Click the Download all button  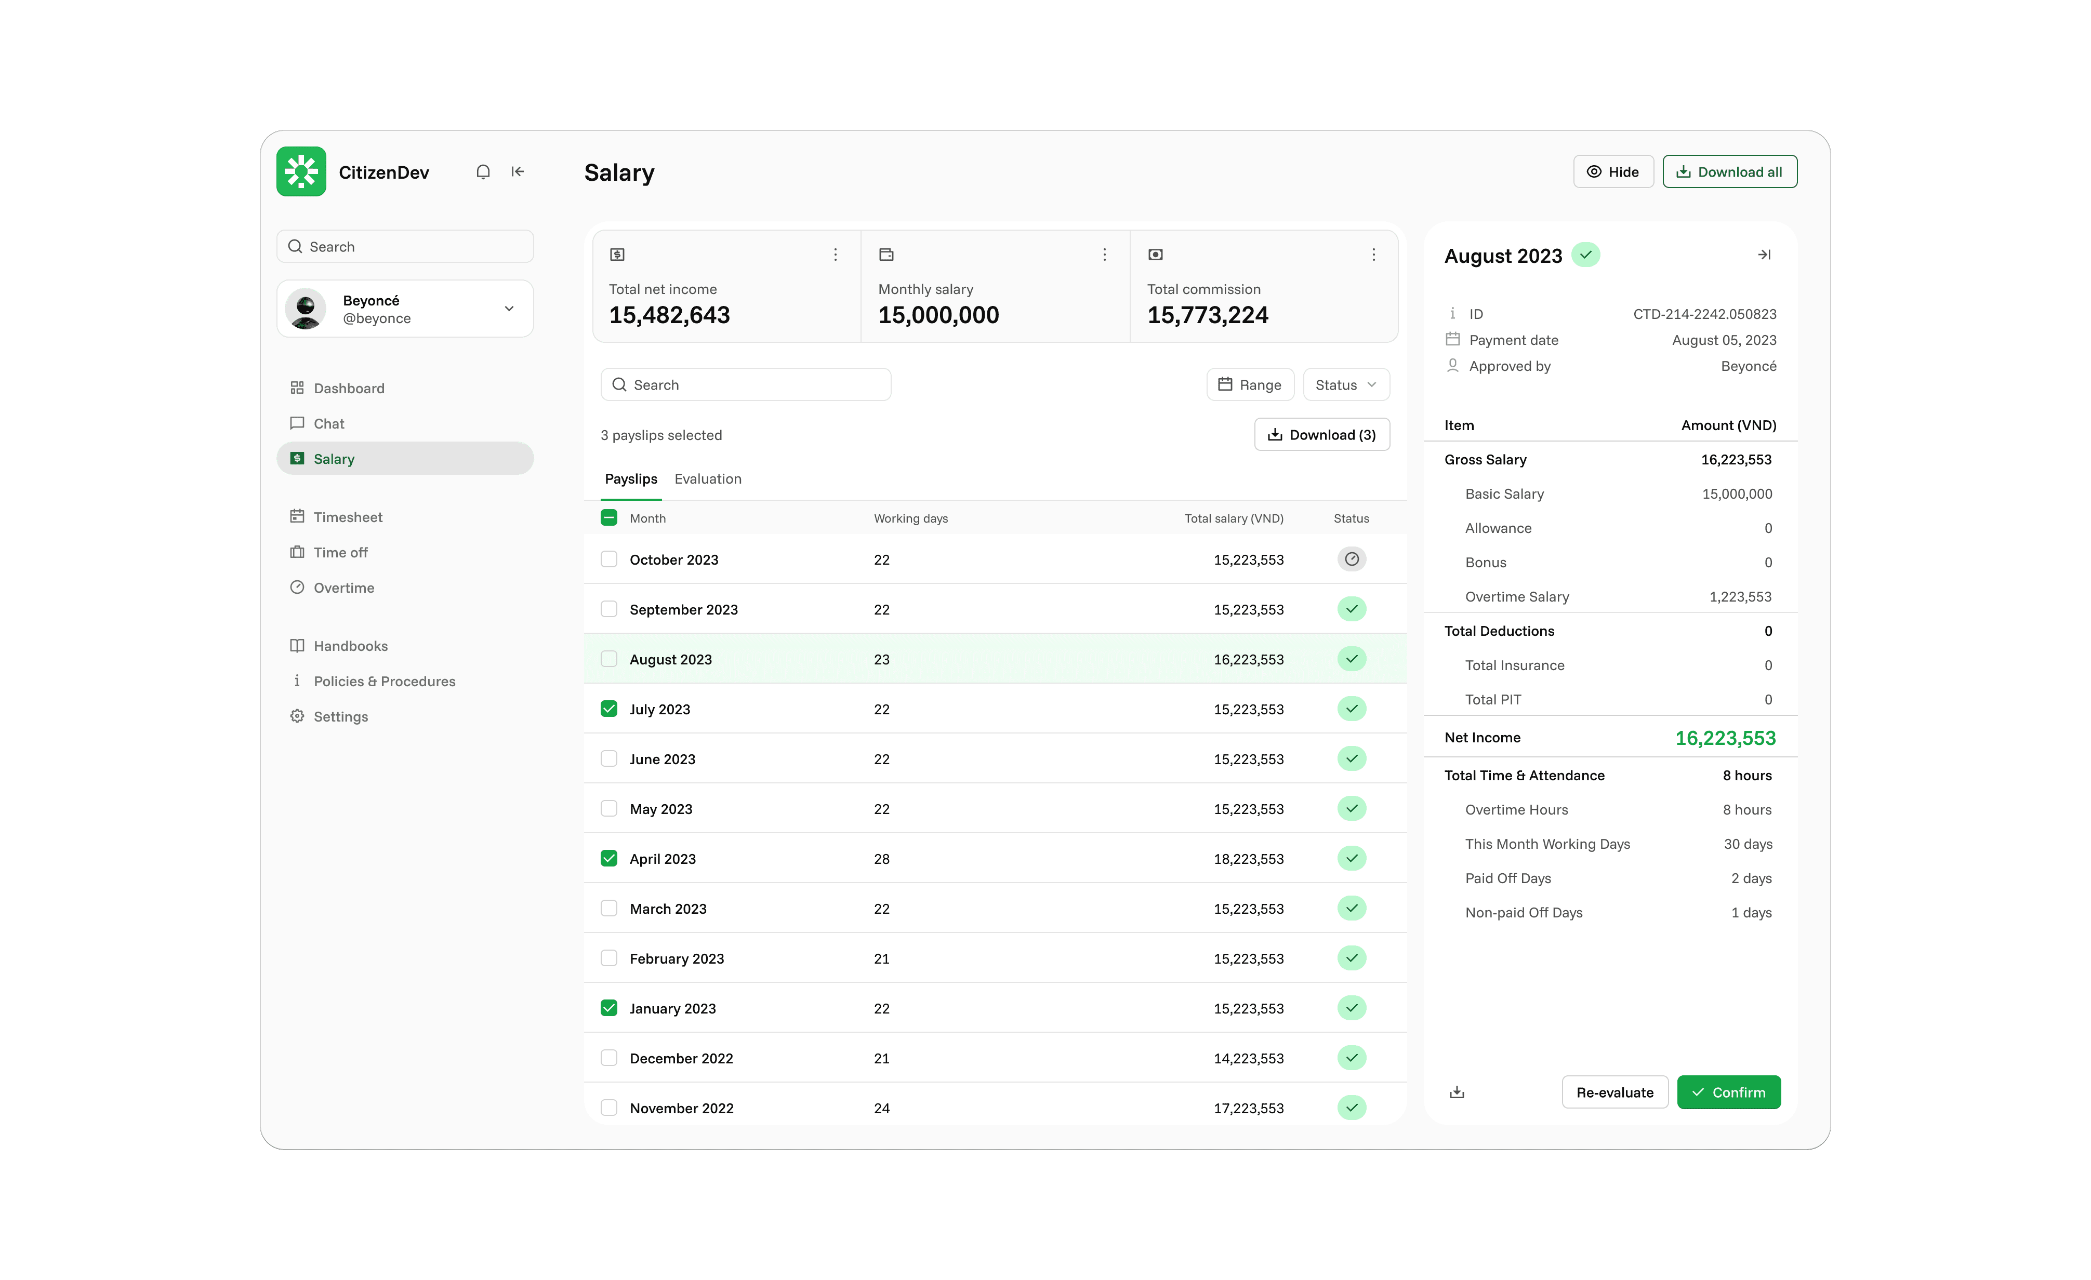tap(1729, 172)
